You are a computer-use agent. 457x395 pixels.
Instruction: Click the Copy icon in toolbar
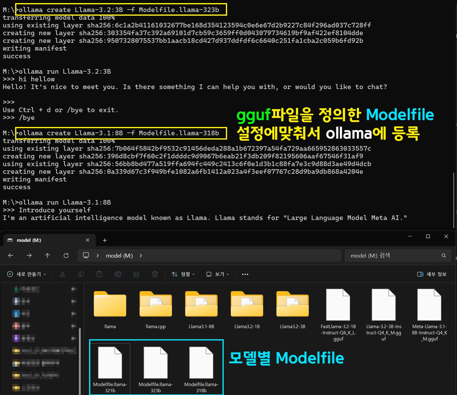(81, 274)
